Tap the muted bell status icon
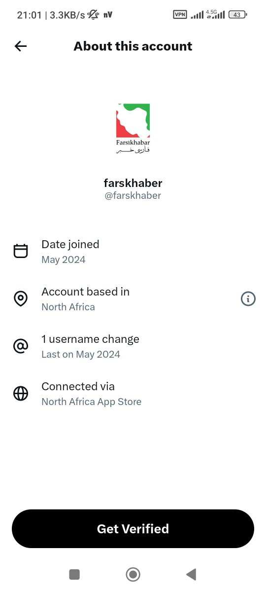 click(93, 15)
